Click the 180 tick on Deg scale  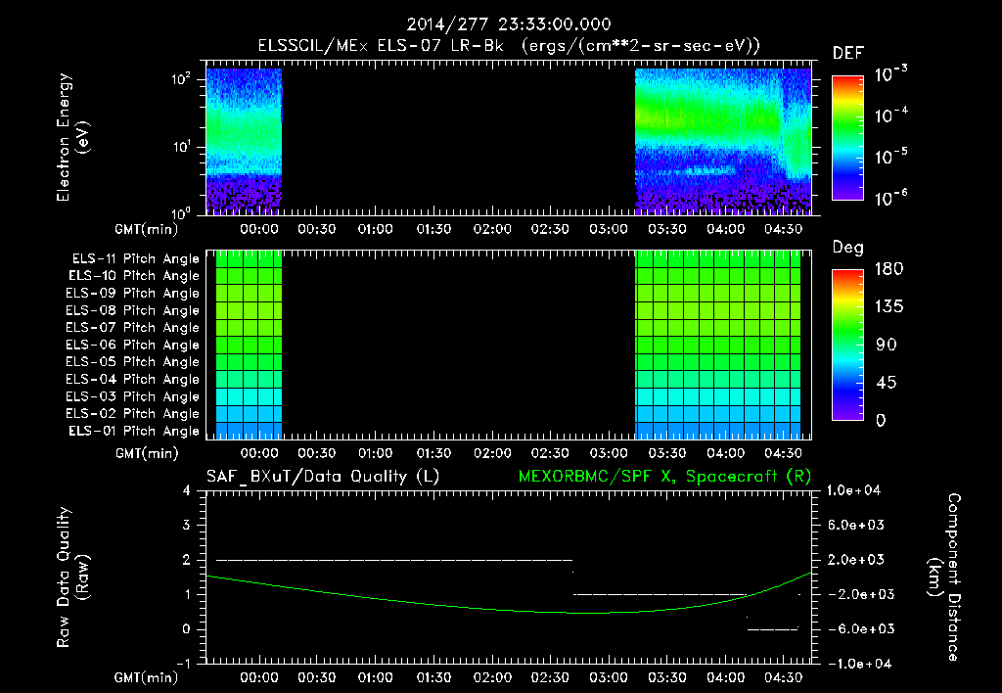(x=888, y=269)
